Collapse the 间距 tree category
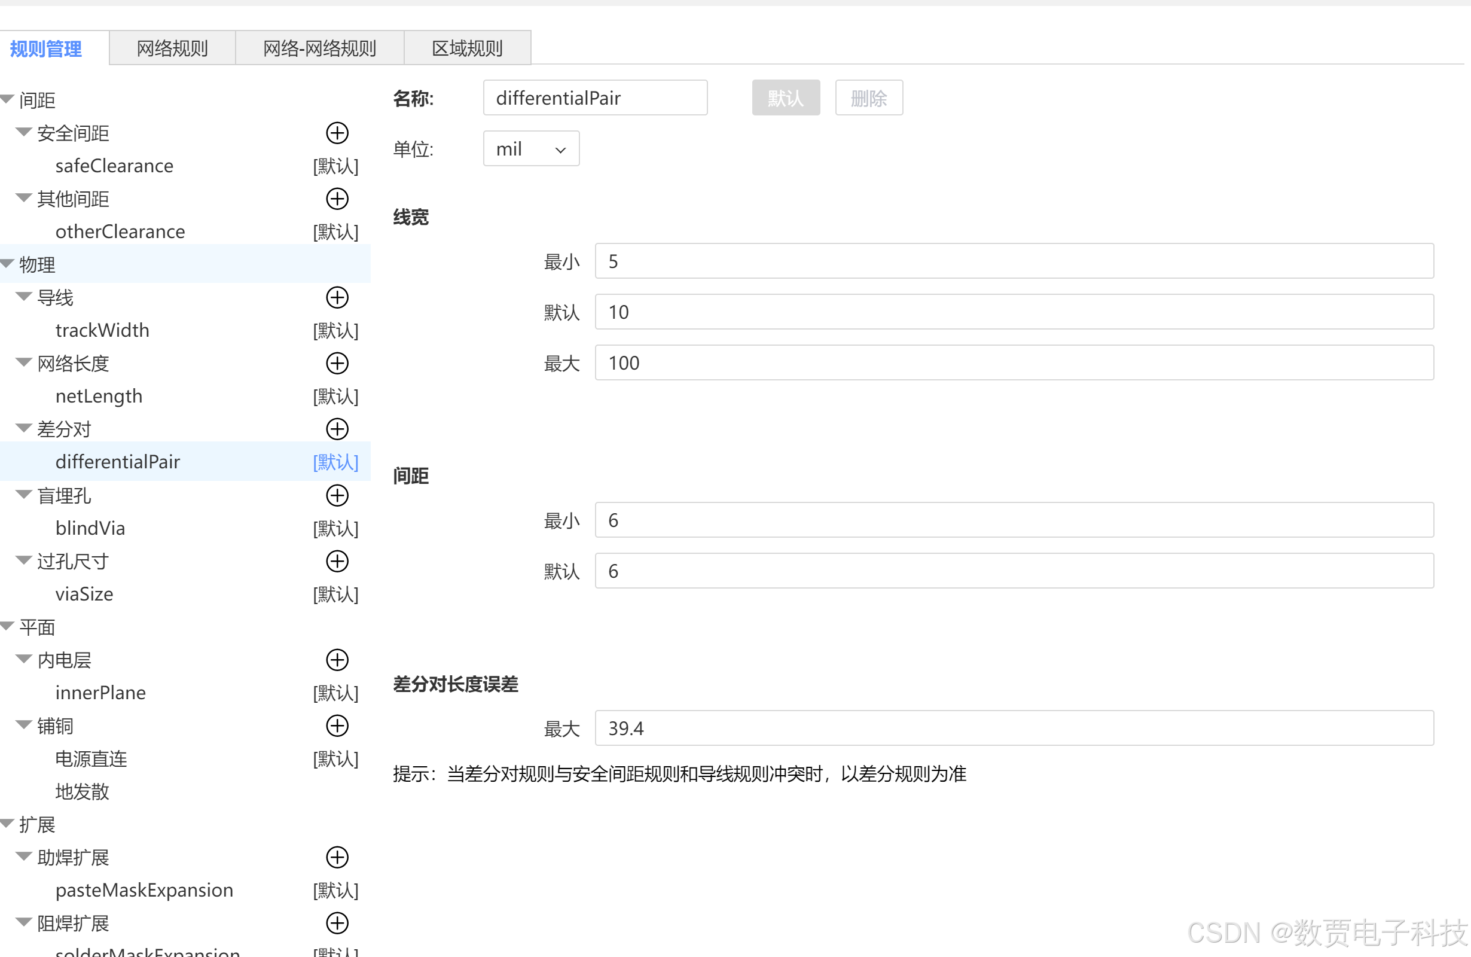Viewport: 1471px width, 957px height. click(7, 99)
